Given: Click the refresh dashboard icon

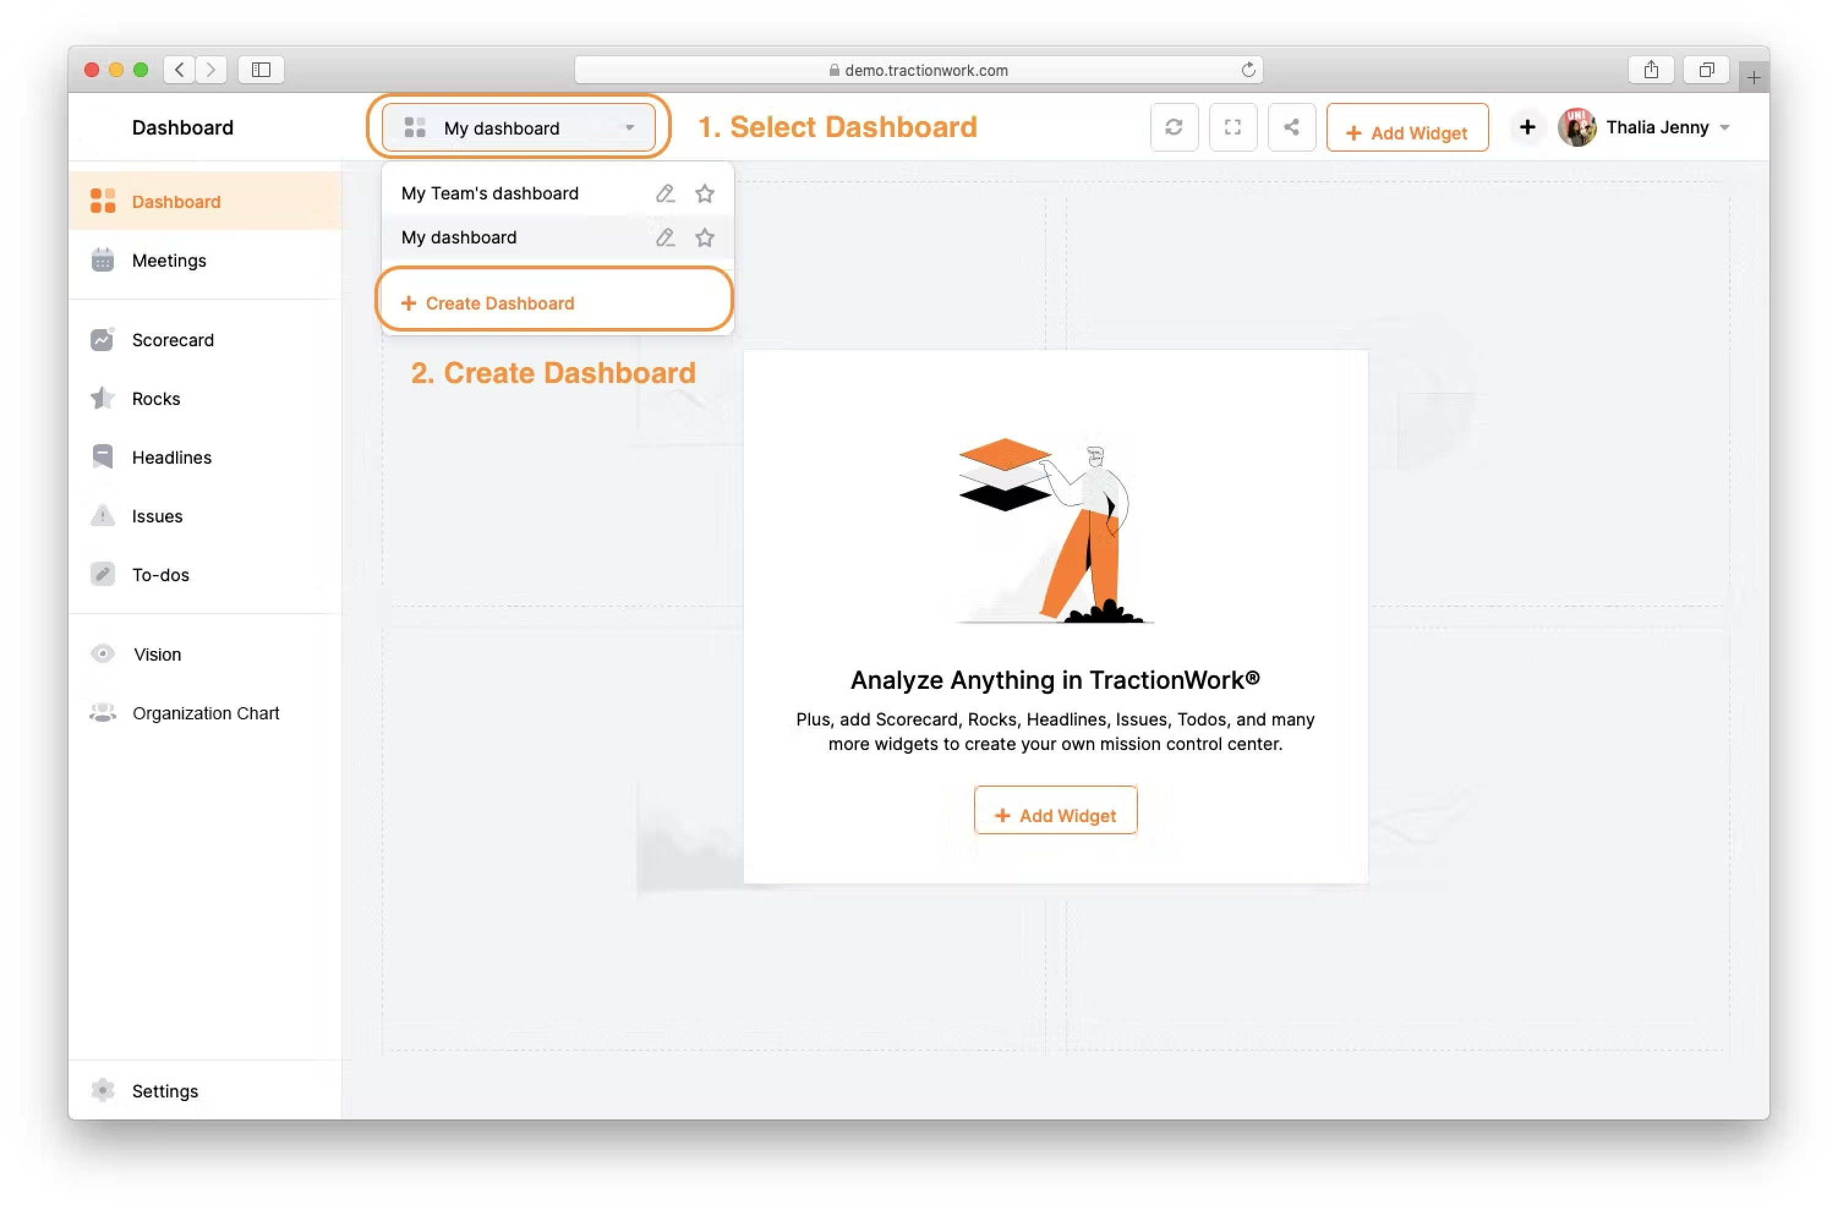Looking at the screenshot, I should [x=1174, y=127].
